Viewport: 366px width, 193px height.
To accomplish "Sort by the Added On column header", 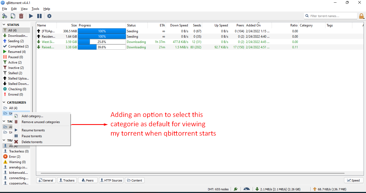I will (x=258, y=25).
